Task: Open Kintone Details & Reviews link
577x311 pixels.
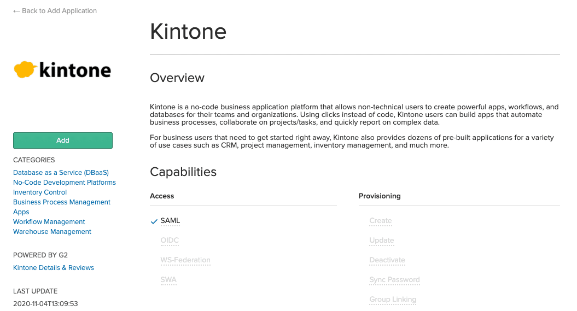Action: point(54,268)
